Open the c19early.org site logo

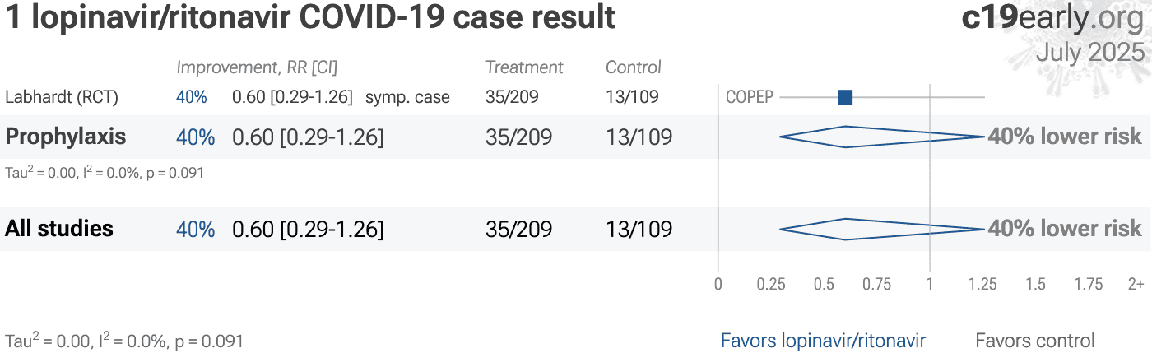coord(1052,18)
